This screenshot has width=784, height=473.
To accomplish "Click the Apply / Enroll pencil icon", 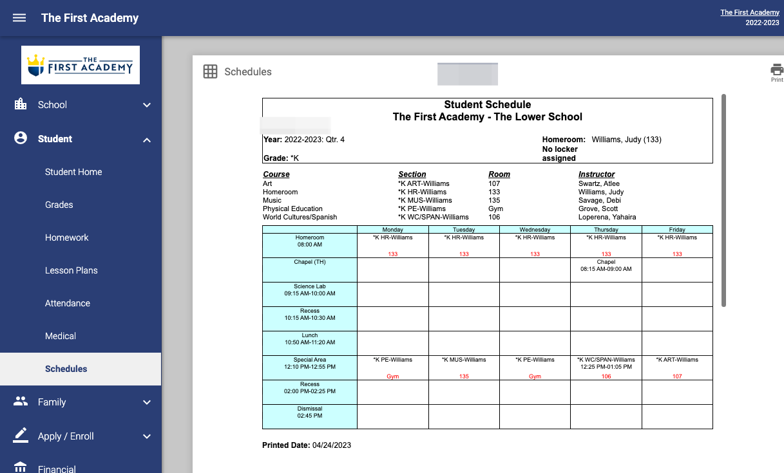I will (x=21, y=436).
